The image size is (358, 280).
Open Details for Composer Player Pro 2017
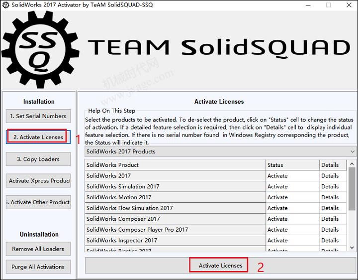[333, 230]
